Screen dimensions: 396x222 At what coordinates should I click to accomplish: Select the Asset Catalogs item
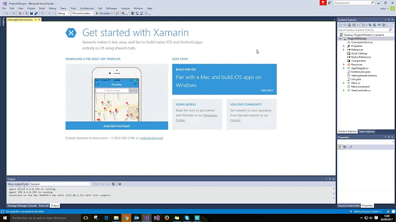[x=359, y=53]
